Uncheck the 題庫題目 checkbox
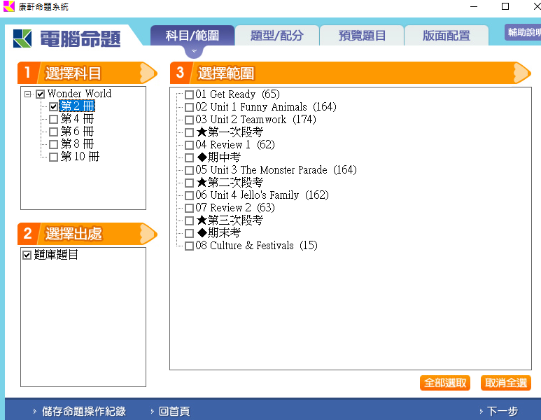The width and height of the screenshot is (541, 420). click(27, 255)
